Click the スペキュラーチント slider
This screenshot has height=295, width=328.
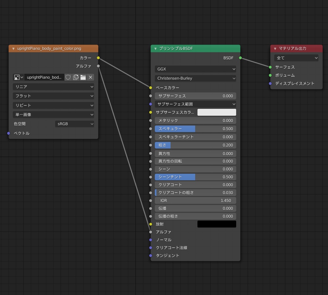tap(195, 137)
